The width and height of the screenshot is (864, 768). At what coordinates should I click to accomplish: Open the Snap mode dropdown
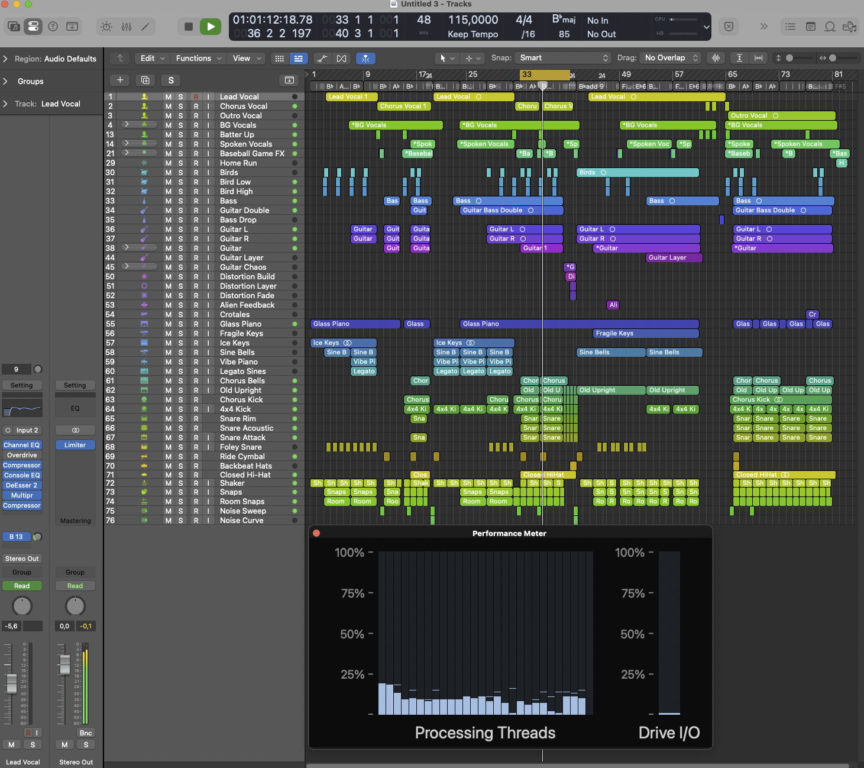(563, 58)
